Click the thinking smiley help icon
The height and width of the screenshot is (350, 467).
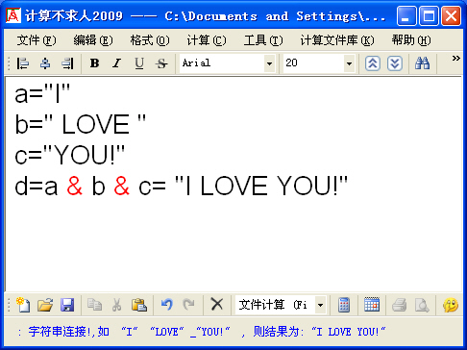coord(451,305)
